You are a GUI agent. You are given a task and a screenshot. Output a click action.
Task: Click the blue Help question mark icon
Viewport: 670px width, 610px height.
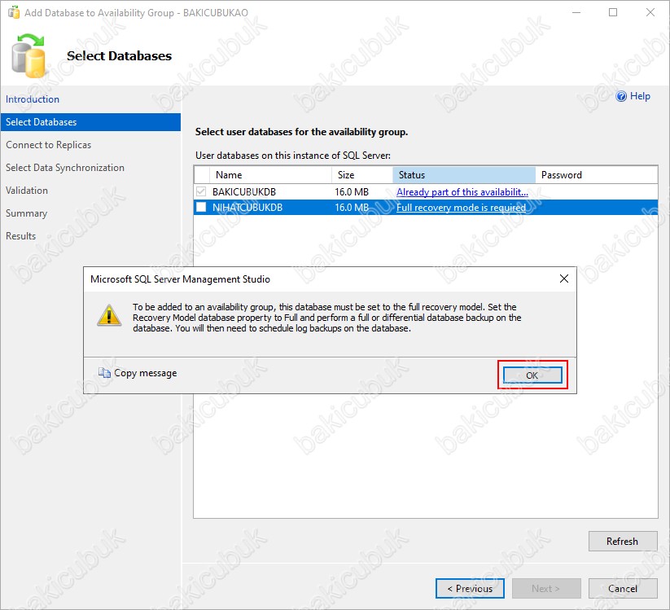point(621,96)
